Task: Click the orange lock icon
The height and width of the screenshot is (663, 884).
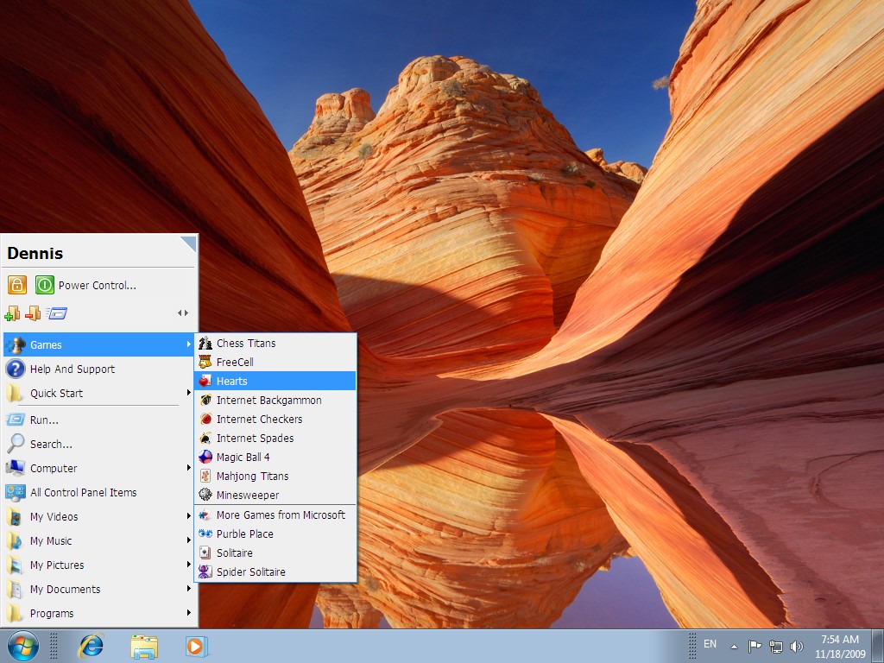Action: (17, 285)
